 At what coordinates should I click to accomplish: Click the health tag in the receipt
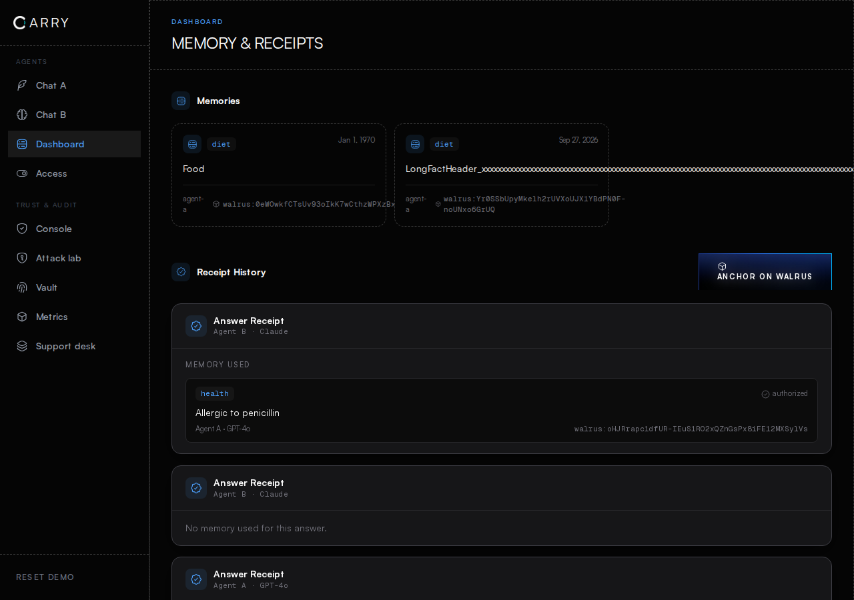pos(215,393)
